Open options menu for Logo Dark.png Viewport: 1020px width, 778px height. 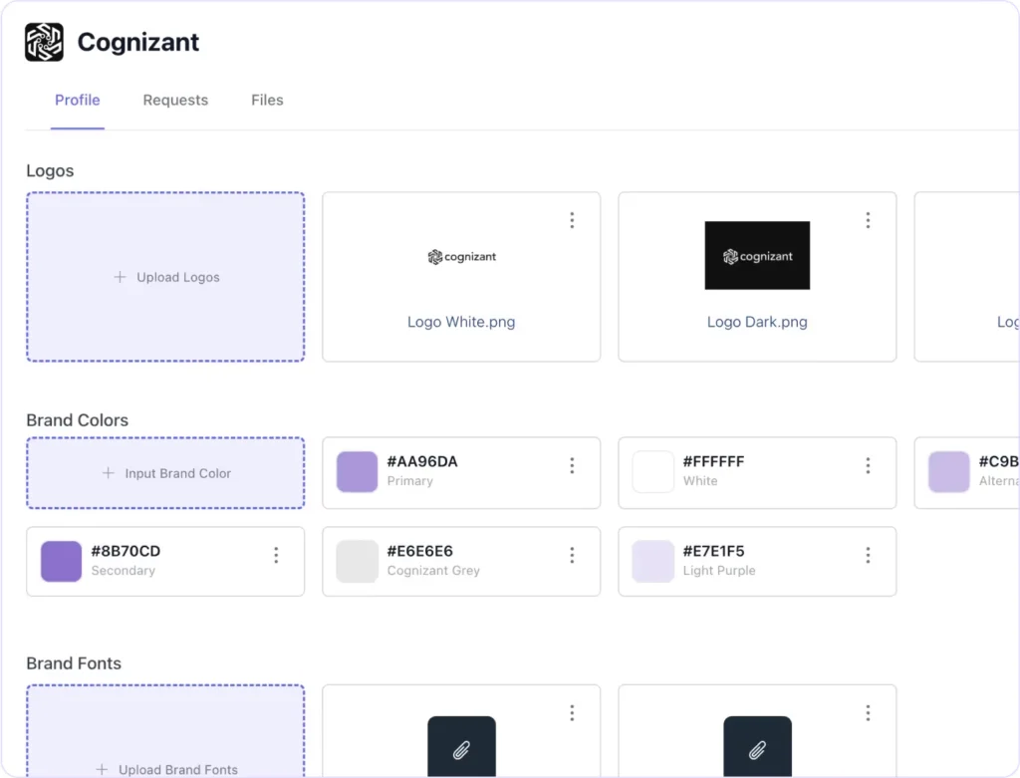point(868,220)
